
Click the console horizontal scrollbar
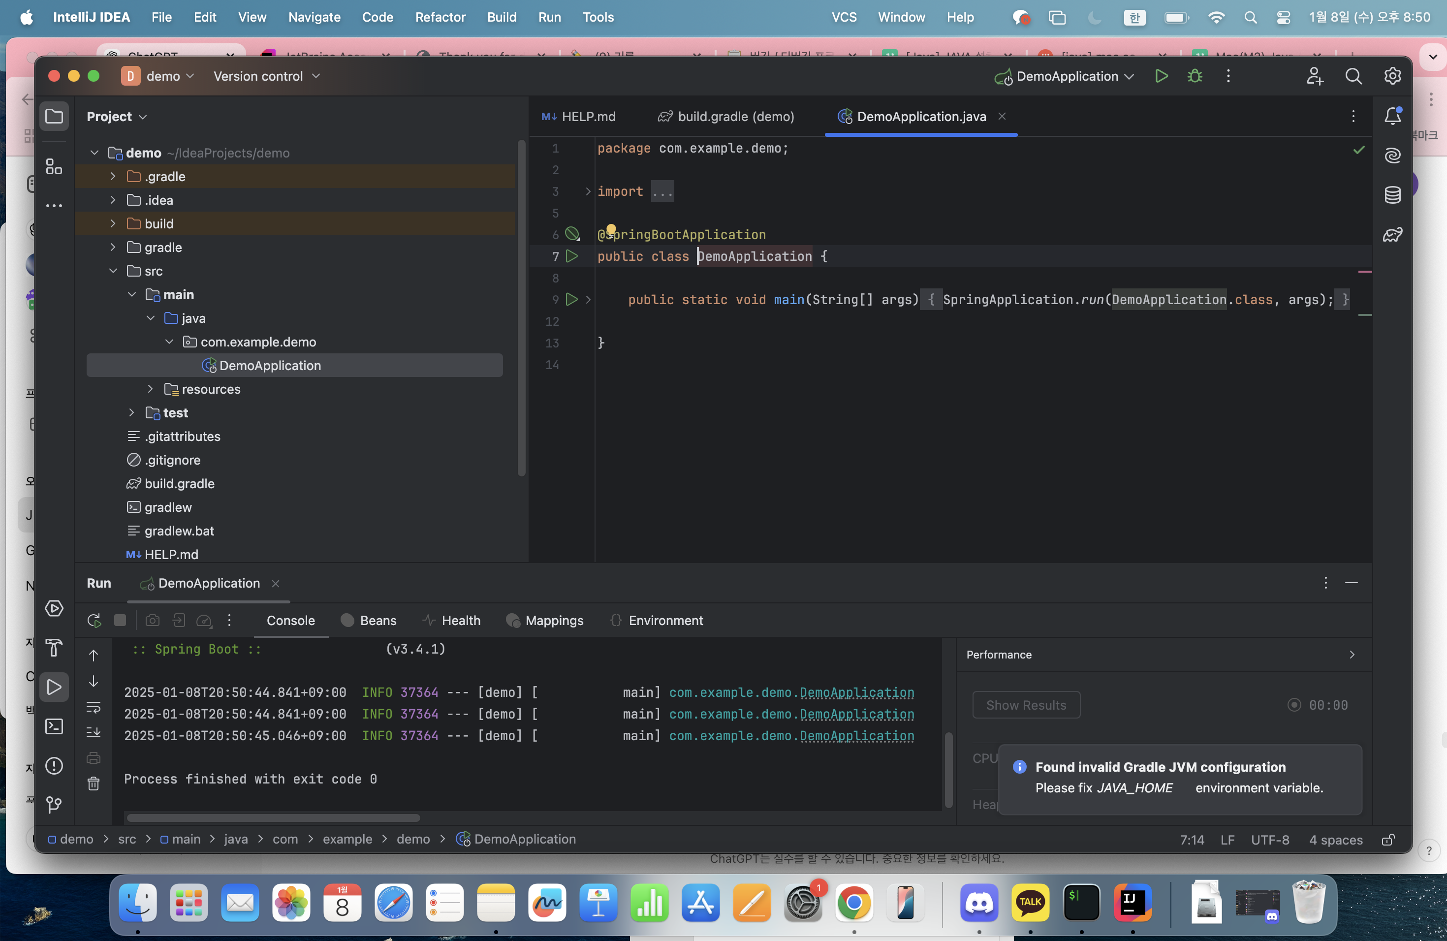[x=274, y=817]
